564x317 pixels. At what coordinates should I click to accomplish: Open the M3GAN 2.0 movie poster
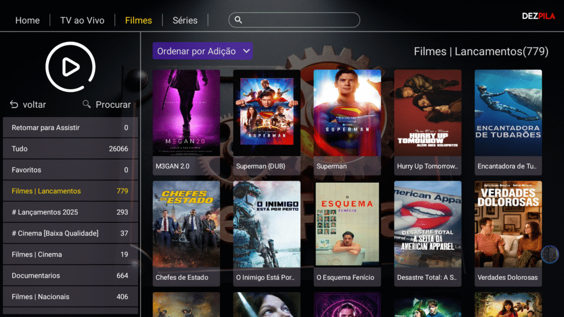pos(186,122)
